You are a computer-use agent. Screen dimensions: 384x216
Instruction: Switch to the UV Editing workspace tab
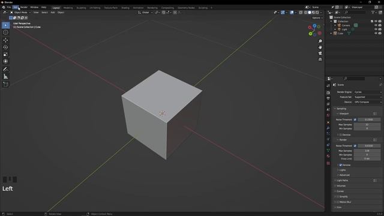[x=95, y=8]
